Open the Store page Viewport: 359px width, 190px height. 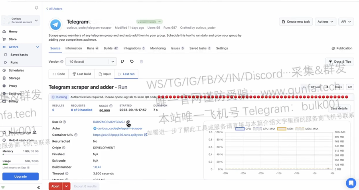point(13,39)
